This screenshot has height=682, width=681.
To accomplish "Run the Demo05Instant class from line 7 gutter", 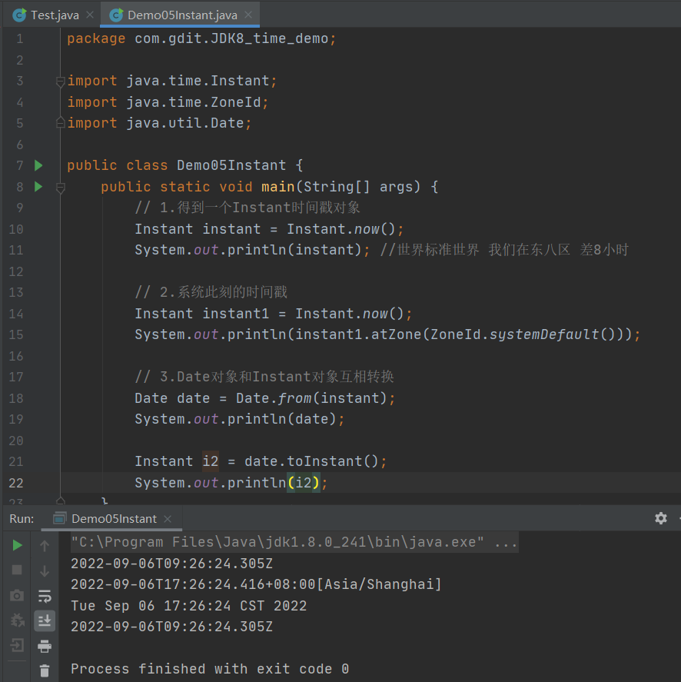I will 38,165.
